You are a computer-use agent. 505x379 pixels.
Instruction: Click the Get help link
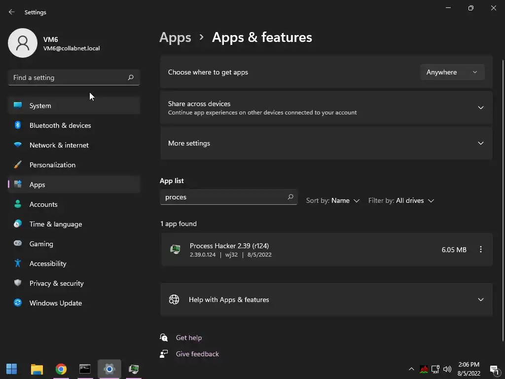tap(189, 338)
